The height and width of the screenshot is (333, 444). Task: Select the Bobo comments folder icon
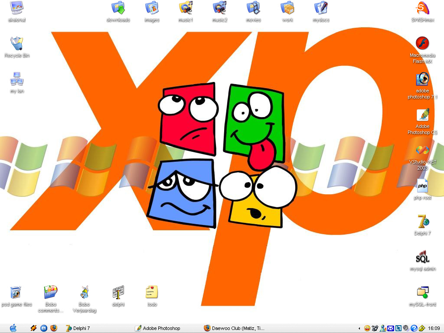click(x=50, y=292)
